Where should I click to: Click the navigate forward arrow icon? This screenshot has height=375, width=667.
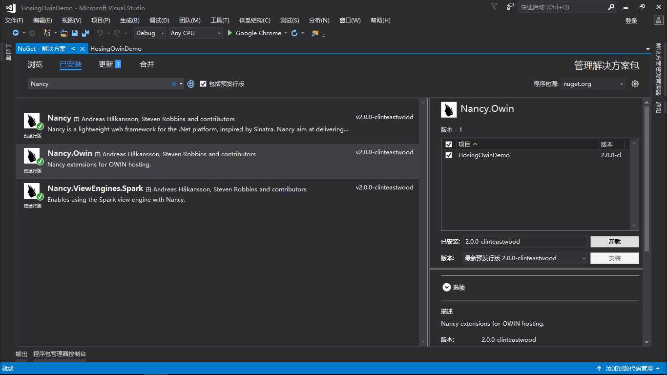[32, 33]
